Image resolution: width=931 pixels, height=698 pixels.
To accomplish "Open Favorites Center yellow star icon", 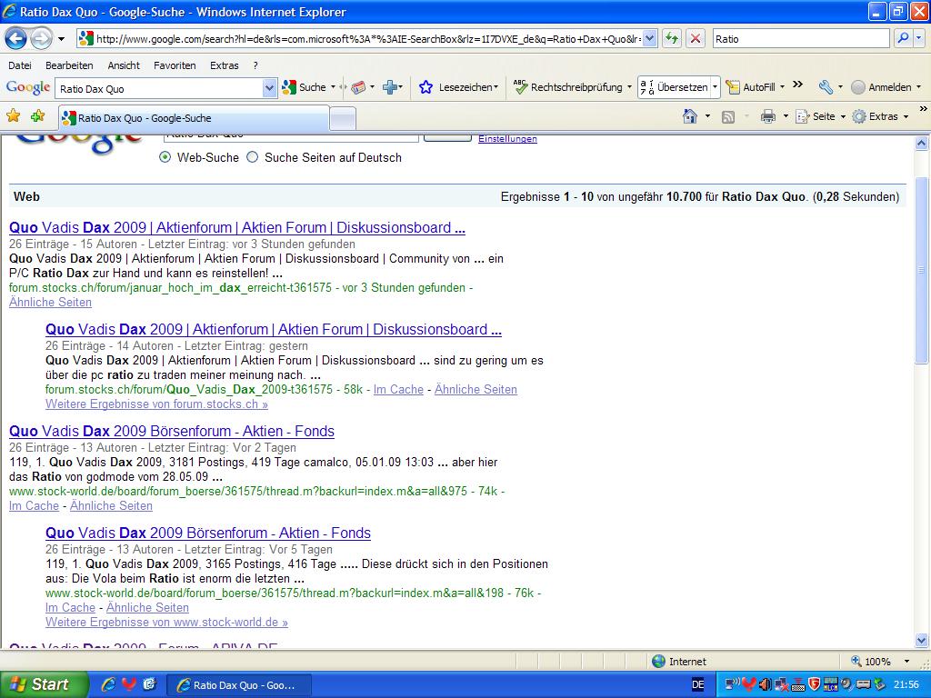I will pos(13,115).
